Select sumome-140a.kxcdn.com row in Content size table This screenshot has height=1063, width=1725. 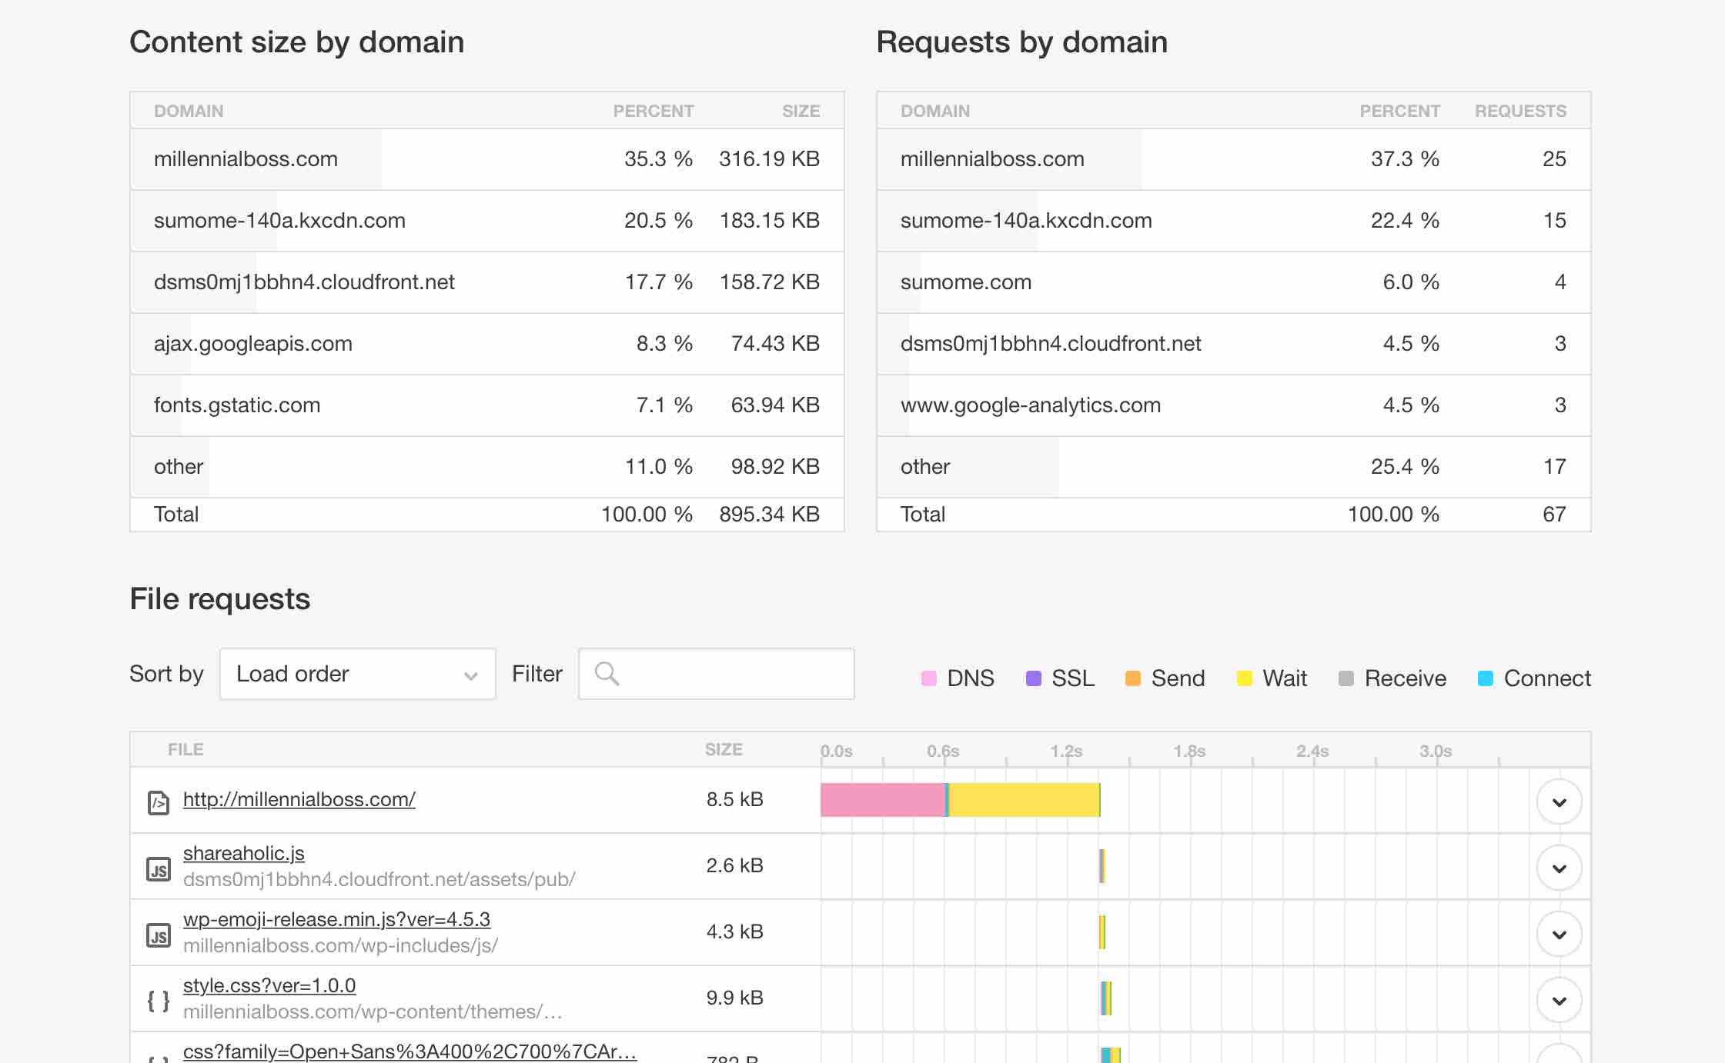coord(487,221)
